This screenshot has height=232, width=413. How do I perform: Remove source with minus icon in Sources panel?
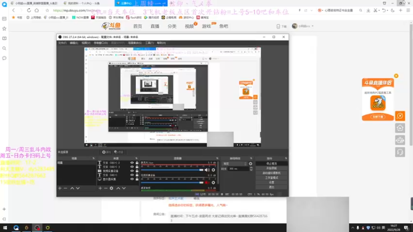(x=106, y=188)
